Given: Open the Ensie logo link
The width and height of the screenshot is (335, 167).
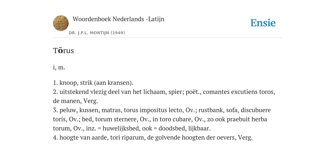Looking at the screenshot, I should pyautogui.click(x=263, y=23).
